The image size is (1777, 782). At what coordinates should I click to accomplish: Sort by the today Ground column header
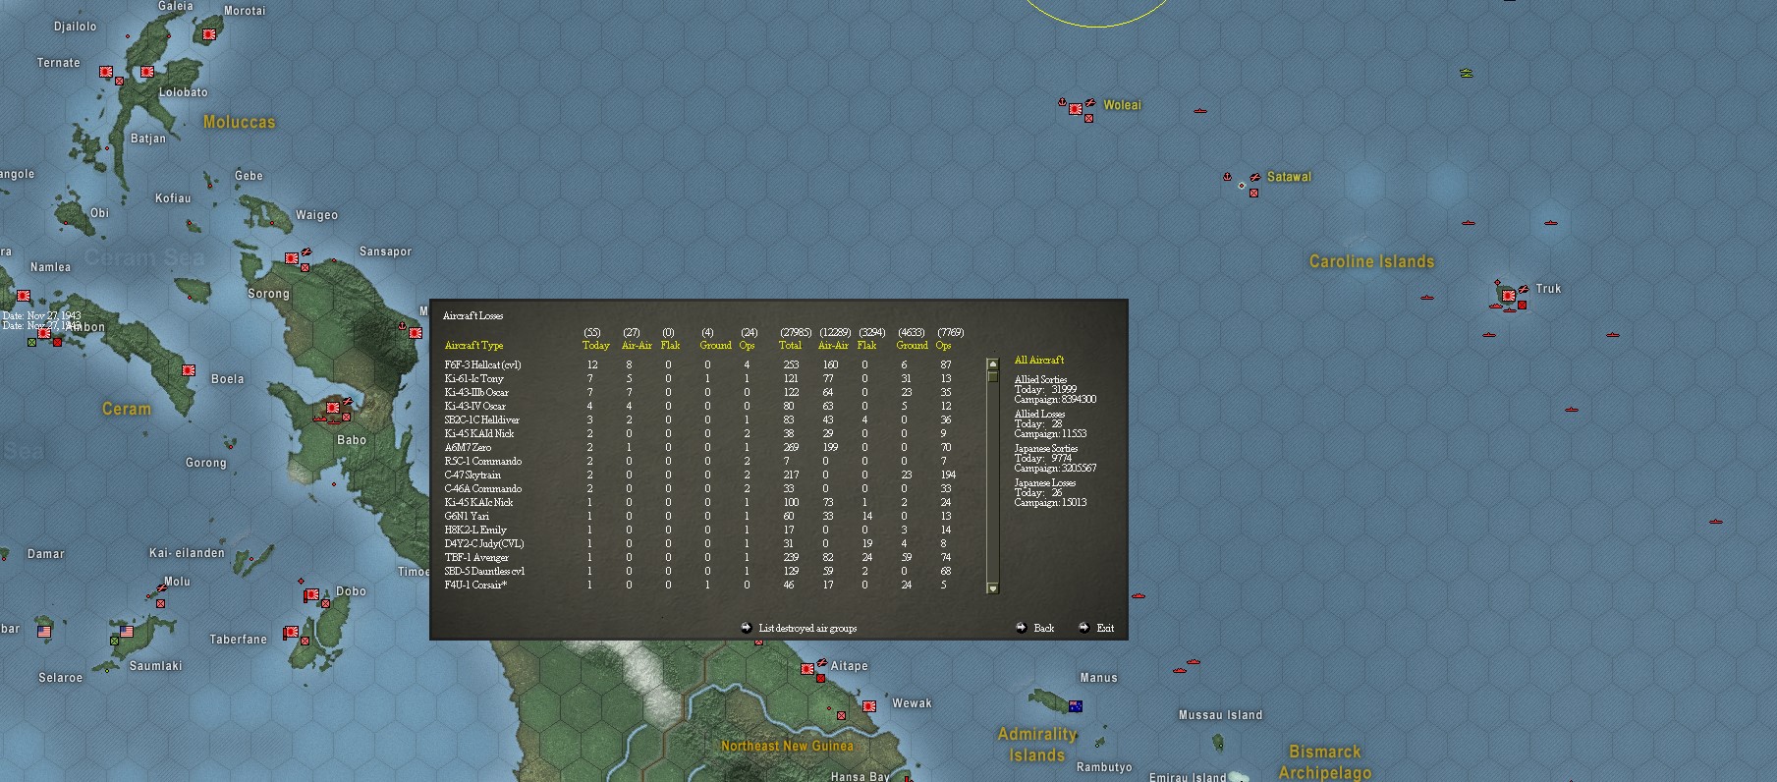715,345
